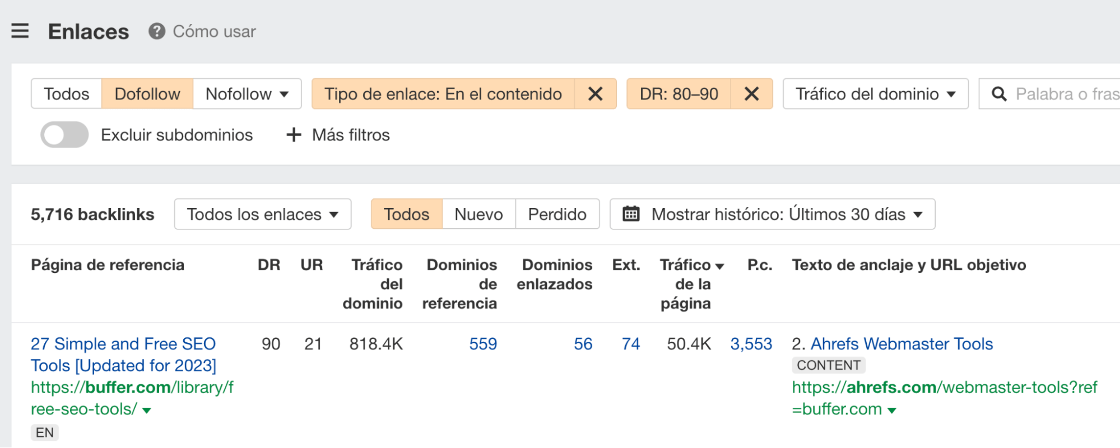Screen dimensions: 1120x448
Task: Expand the ahrefs.com target URL dropdown arrow
Action: pos(892,411)
